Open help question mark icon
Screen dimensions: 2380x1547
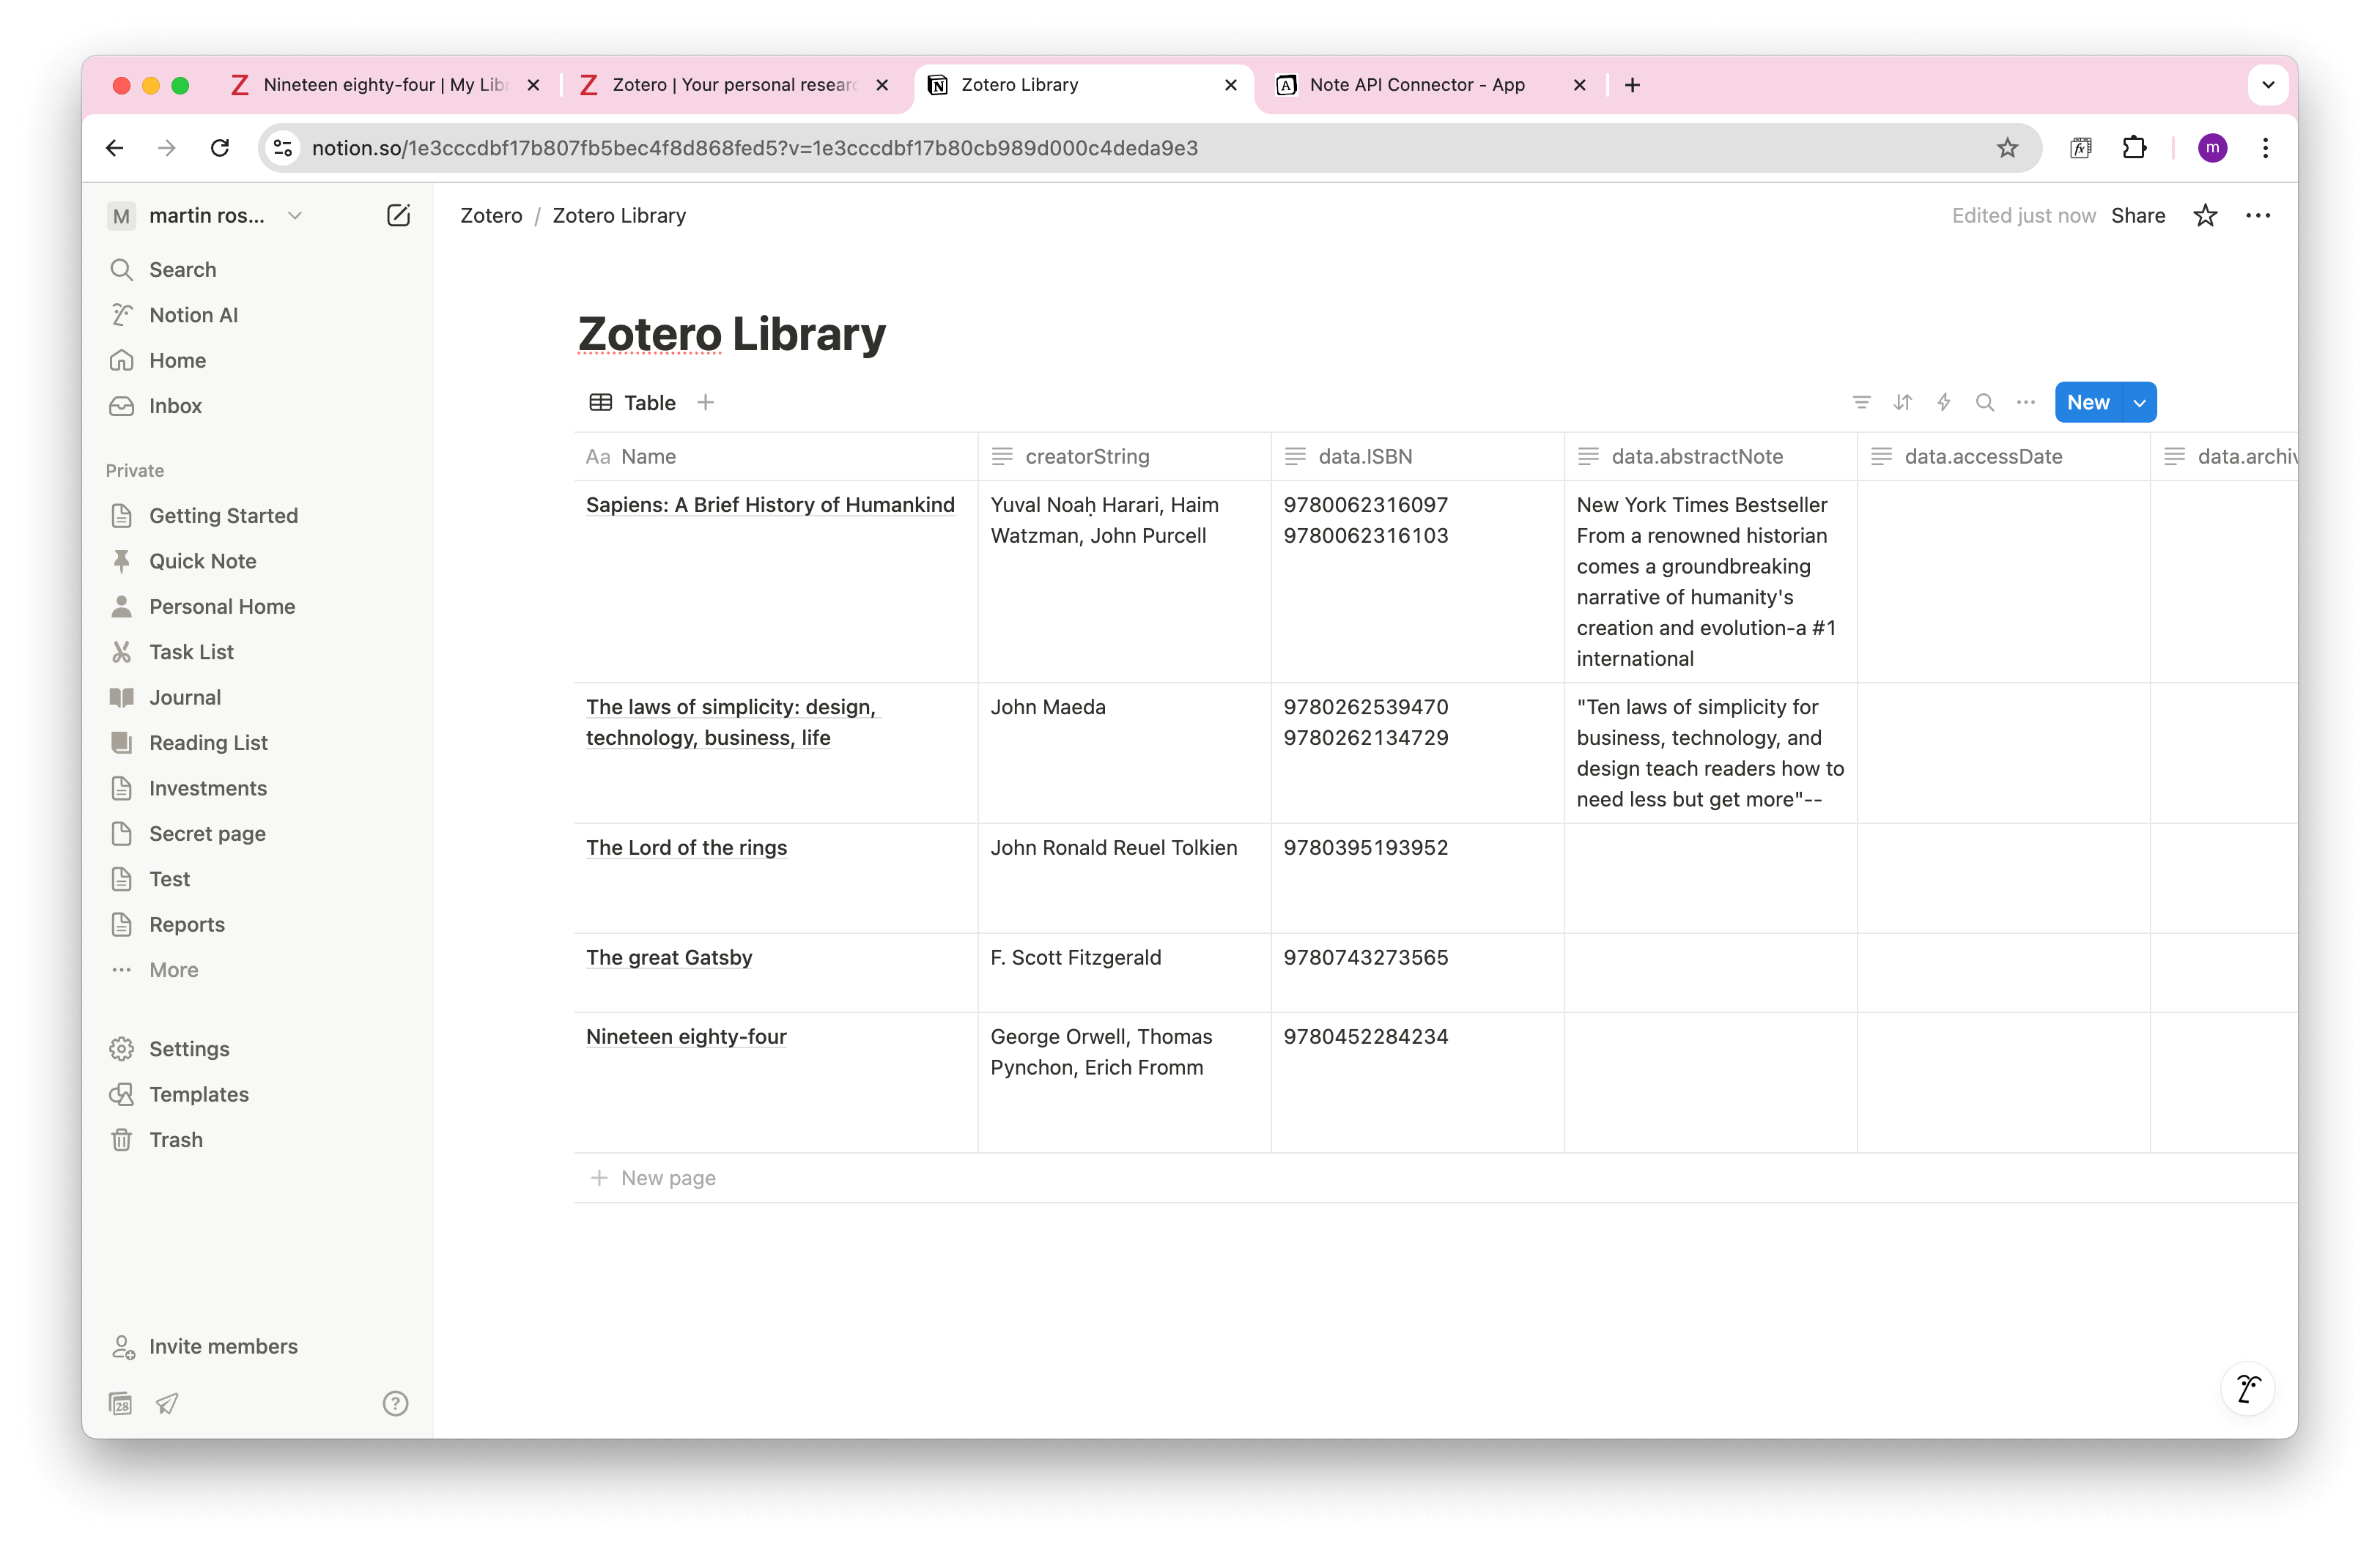click(396, 1403)
